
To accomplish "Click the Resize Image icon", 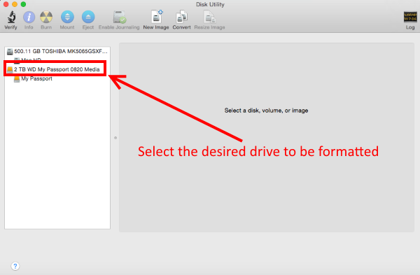I will [x=209, y=17].
